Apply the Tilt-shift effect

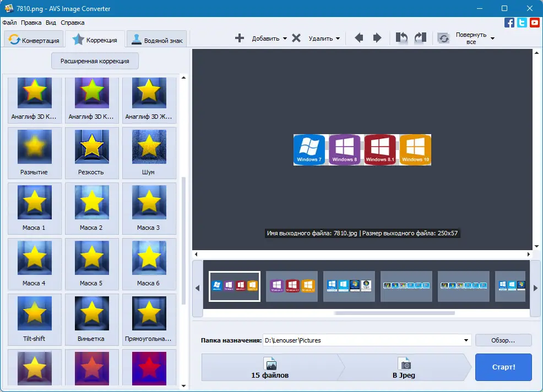point(34,319)
